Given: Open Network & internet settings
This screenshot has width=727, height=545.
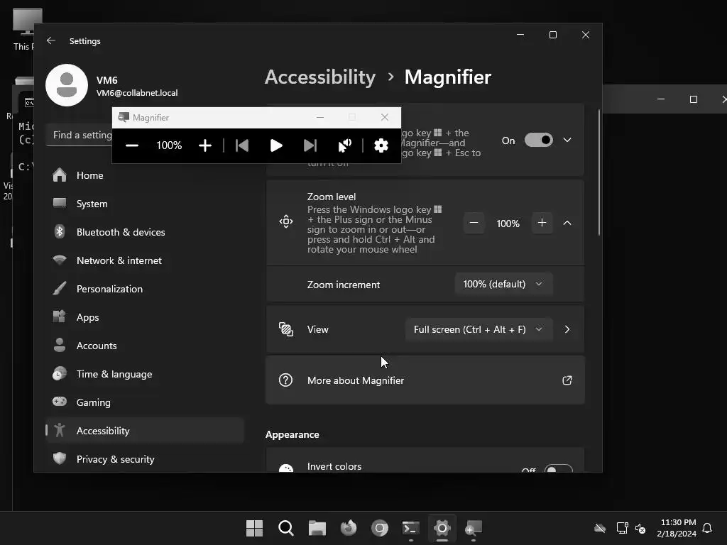Looking at the screenshot, I should point(145,260).
